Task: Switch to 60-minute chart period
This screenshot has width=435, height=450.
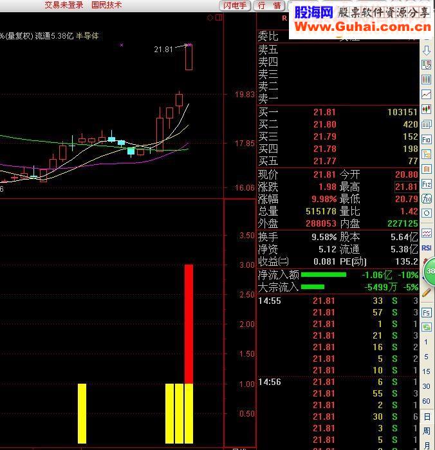Action: coord(426,401)
